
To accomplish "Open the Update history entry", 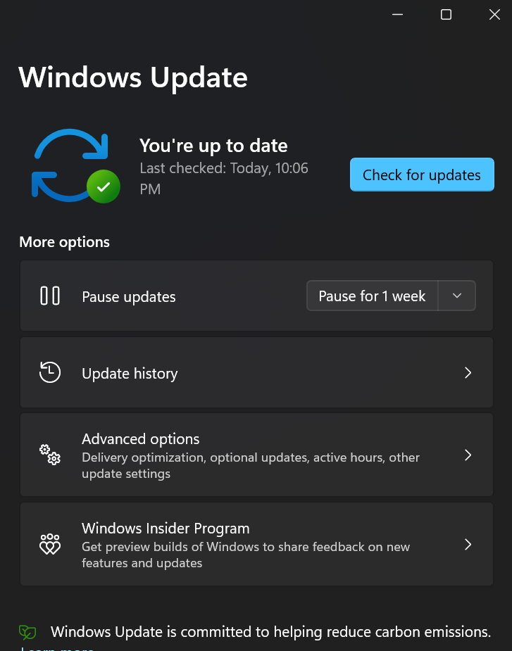I will 256,372.
